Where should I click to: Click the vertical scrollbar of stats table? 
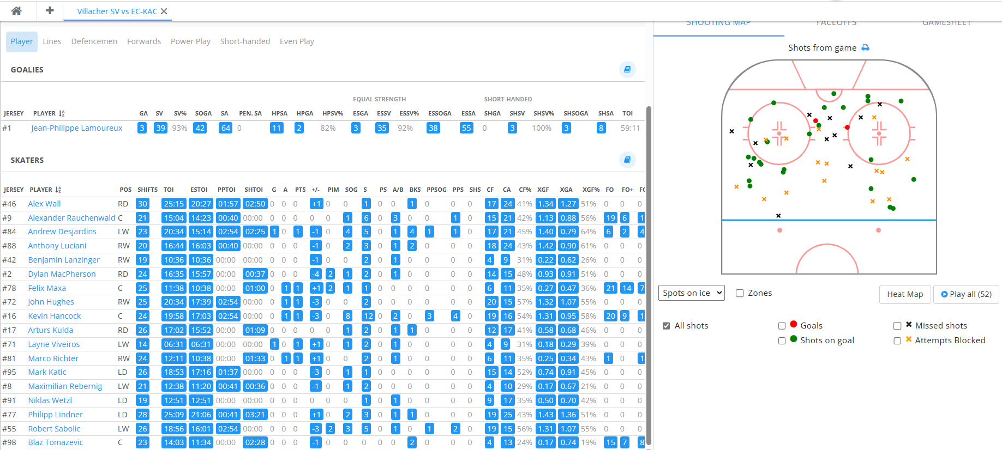pyautogui.click(x=649, y=272)
